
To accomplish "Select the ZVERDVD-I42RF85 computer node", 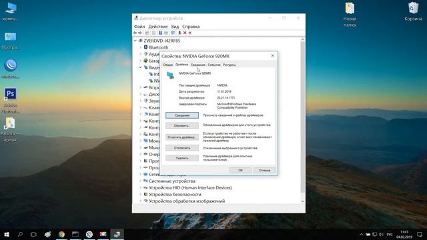I will click(162, 41).
